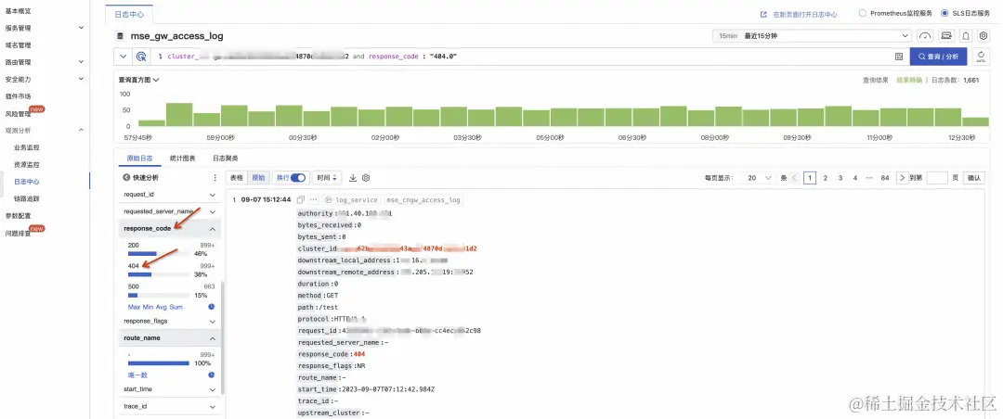Click into the query input box
Image resolution: width=1003 pixels, height=419 pixels.
[521, 57]
